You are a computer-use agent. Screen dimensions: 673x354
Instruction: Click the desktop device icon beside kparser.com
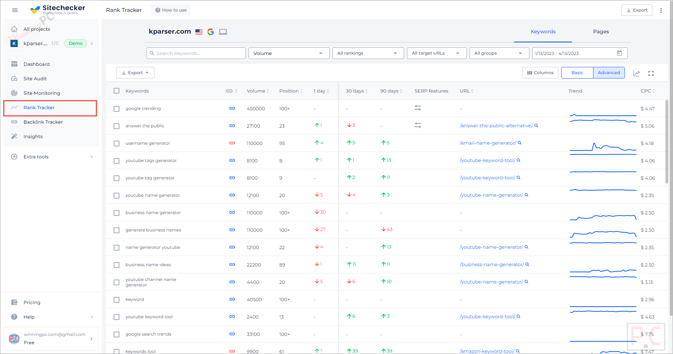tap(223, 32)
